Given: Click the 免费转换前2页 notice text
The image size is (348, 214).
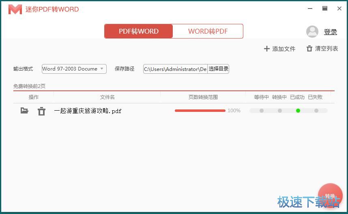Looking at the screenshot, I should pyautogui.click(x=29, y=86).
